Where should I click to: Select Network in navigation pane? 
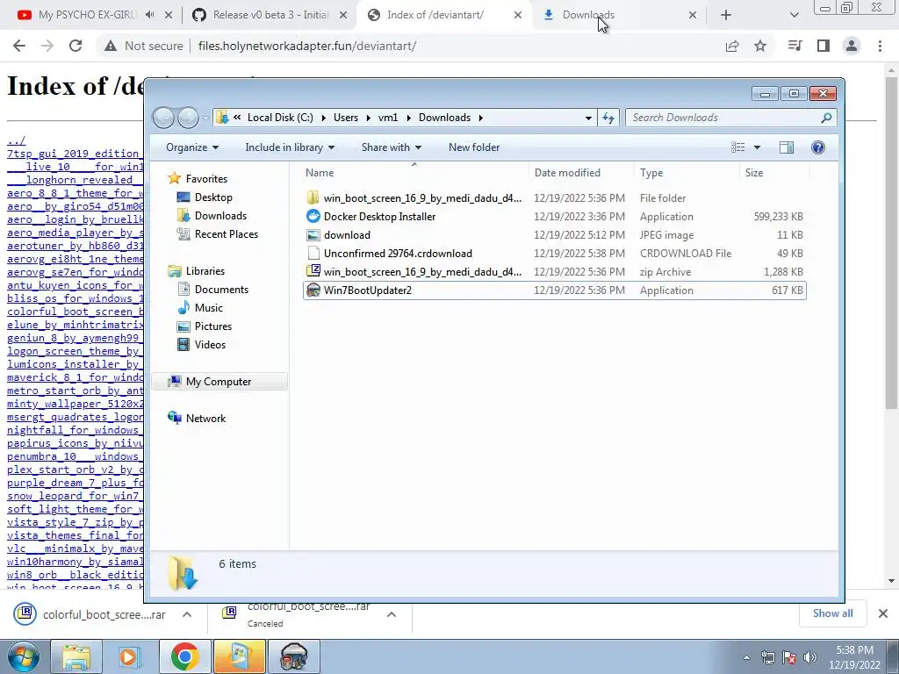(205, 419)
